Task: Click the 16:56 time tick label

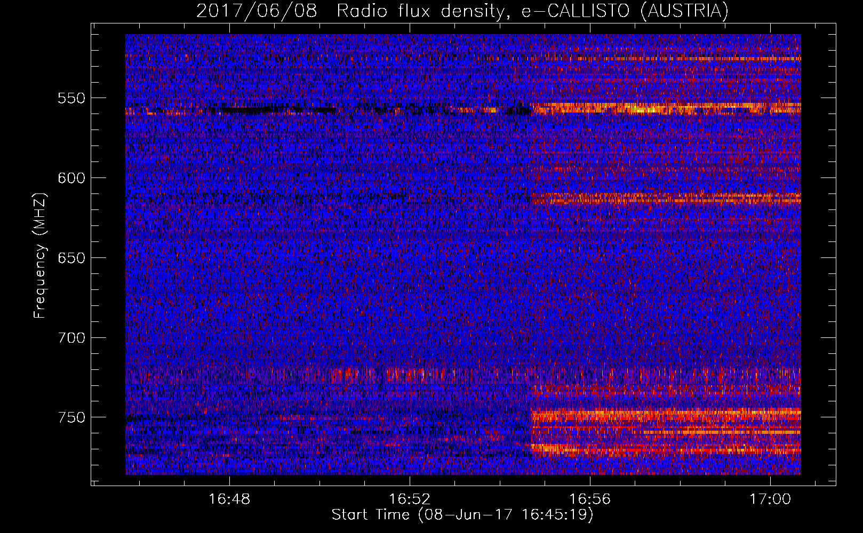Action: (590, 499)
